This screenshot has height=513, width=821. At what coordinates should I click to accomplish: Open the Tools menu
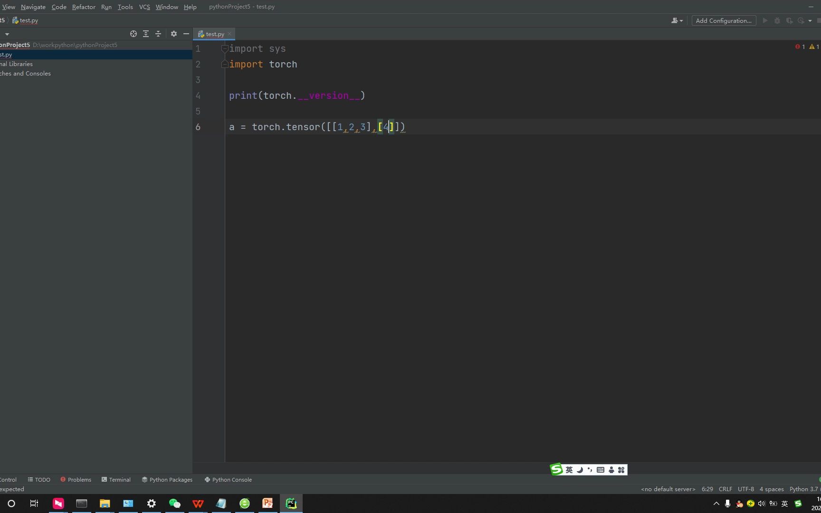tap(125, 7)
